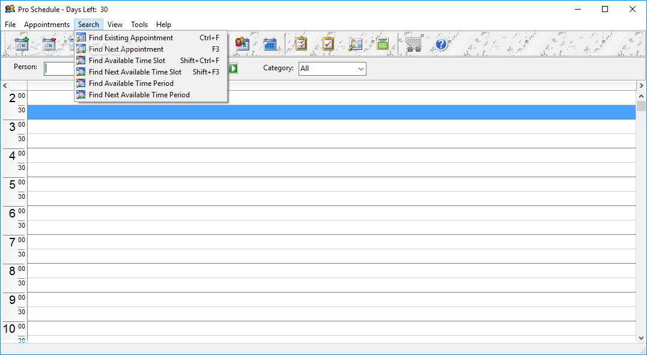Screen dimensions: 647x355
Task: Click the green spreadsheet report toolbar icon
Action: (383, 43)
